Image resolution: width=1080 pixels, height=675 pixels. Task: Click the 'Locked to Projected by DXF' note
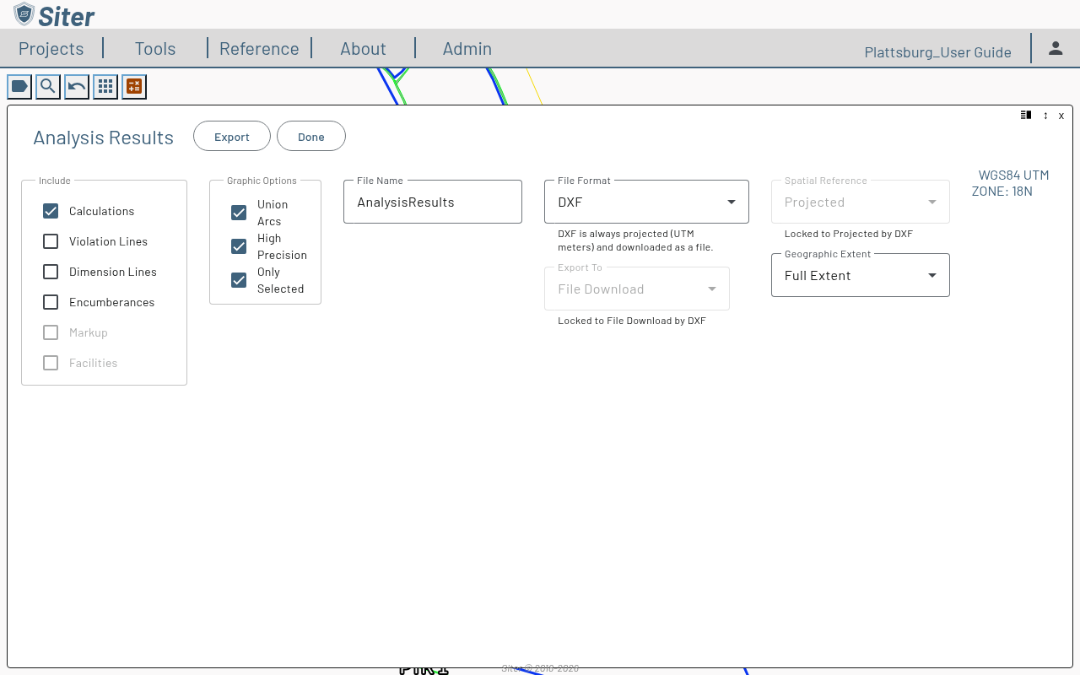coord(849,234)
